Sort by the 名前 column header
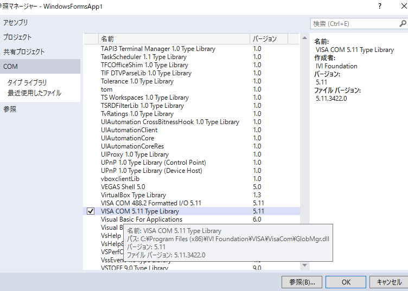The width and height of the screenshot is (408, 291). [x=174, y=38]
